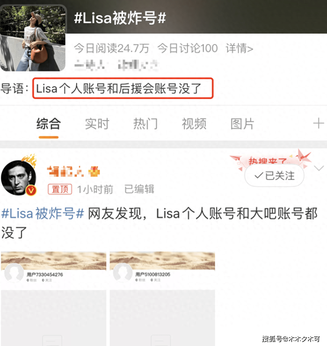Open 详情> topic details
Image resolution: width=327 pixels, height=346 pixels.
coord(240,48)
